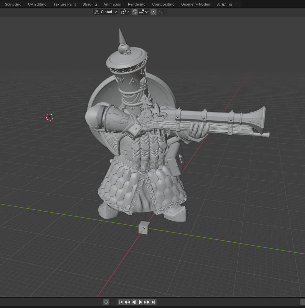This screenshot has height=308, width=305.
Task: Open the transform pivot point dropdown
Action: (x=125, y=12)
